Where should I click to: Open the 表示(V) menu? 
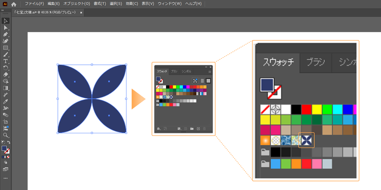pyautogui.click(x=148, y=4)
